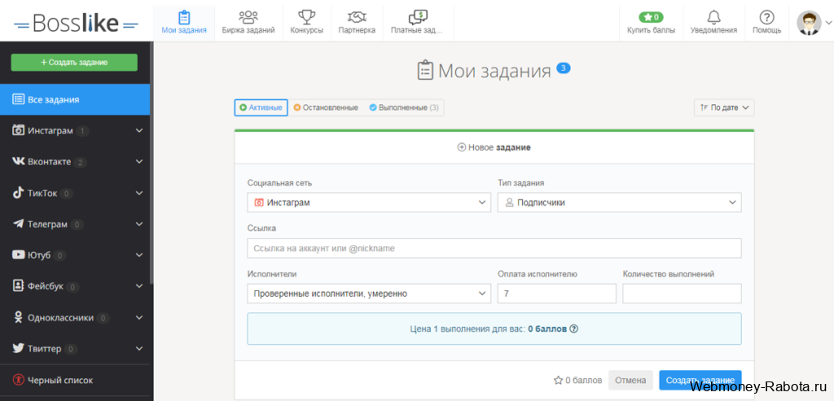Expand the ТикТок sidebar section chevron
Screen dimensions: 834x401
point(139,193)
